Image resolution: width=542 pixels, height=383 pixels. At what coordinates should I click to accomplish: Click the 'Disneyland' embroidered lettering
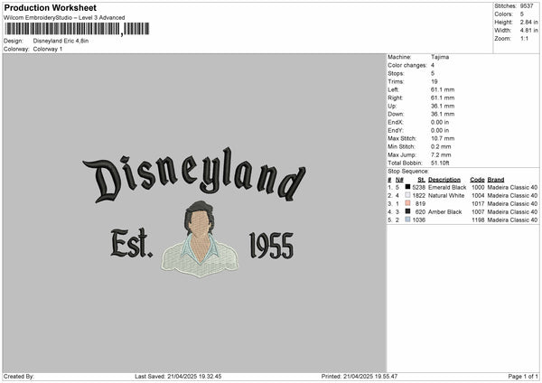coord(194,174)
